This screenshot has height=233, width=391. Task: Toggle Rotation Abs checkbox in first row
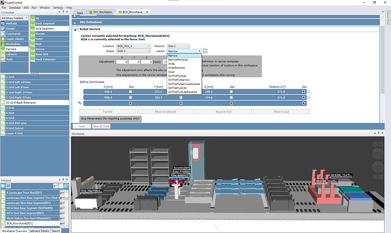304,91
